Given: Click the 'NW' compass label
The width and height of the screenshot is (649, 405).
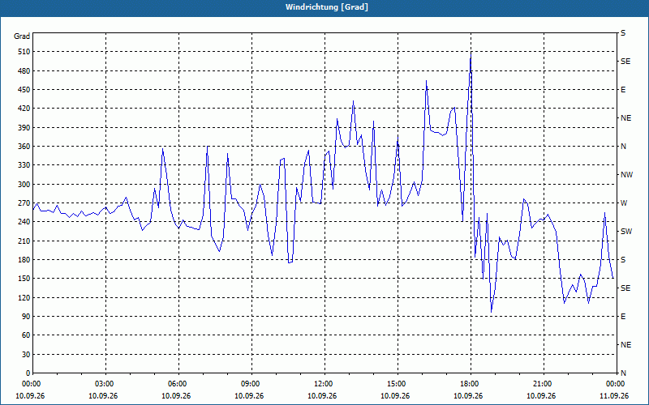Looking at the screenshot, I should point(626,175).
